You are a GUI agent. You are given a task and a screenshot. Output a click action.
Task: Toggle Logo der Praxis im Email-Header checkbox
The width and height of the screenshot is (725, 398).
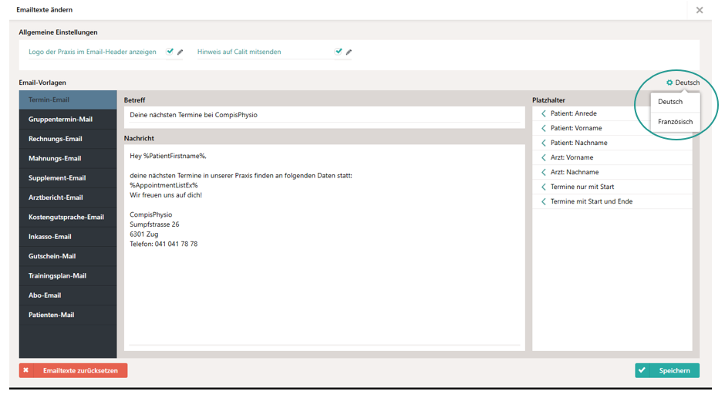170,52
